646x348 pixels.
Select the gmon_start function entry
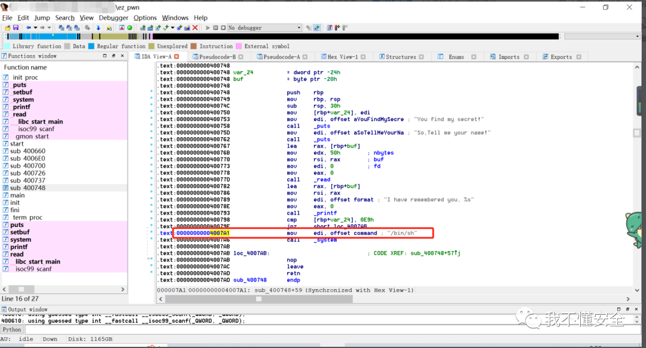coord(32,136)
